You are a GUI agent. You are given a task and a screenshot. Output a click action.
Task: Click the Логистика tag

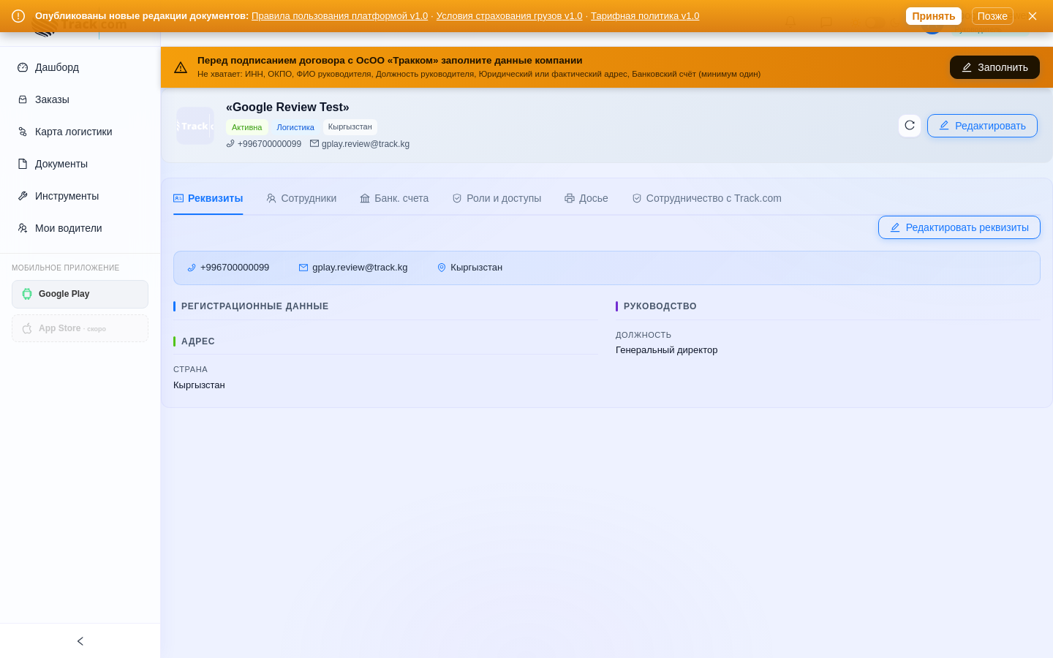tap(295, 127)
